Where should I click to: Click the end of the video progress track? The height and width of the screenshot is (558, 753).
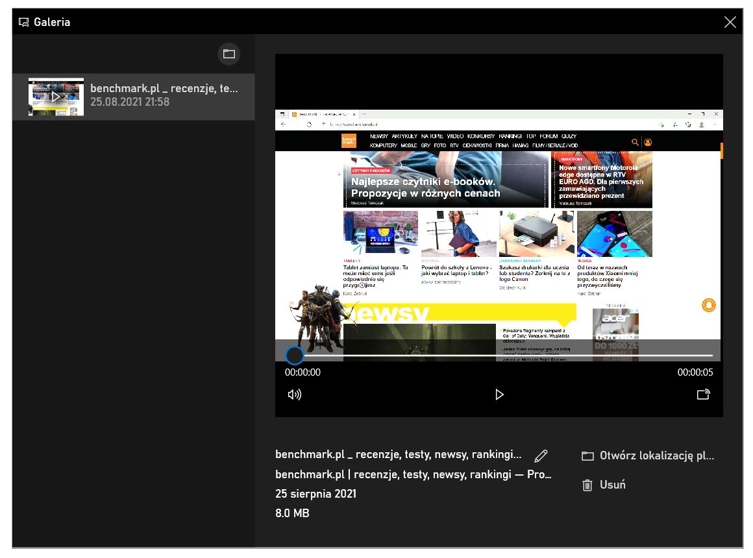click(712, 356)
